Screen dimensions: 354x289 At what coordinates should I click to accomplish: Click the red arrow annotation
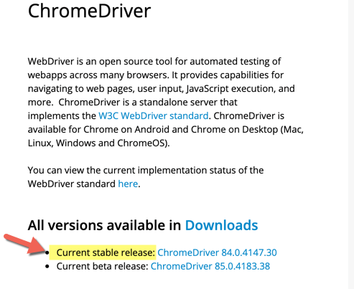tap(23, 244)
